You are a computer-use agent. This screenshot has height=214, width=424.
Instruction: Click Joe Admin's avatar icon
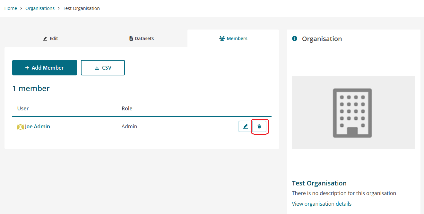[21, 127]
